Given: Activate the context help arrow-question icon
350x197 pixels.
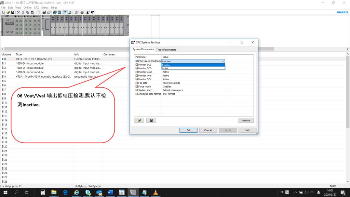Looking at the screenshot, I should [x=92, y=12].
